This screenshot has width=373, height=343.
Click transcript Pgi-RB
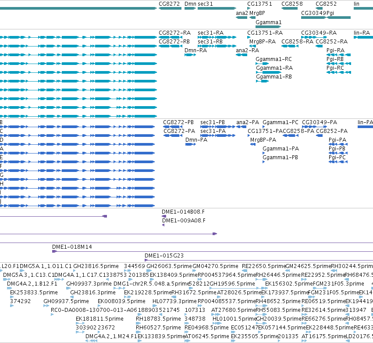point(335,59)
